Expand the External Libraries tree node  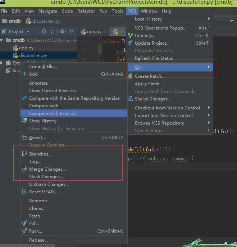coord(1,63)
